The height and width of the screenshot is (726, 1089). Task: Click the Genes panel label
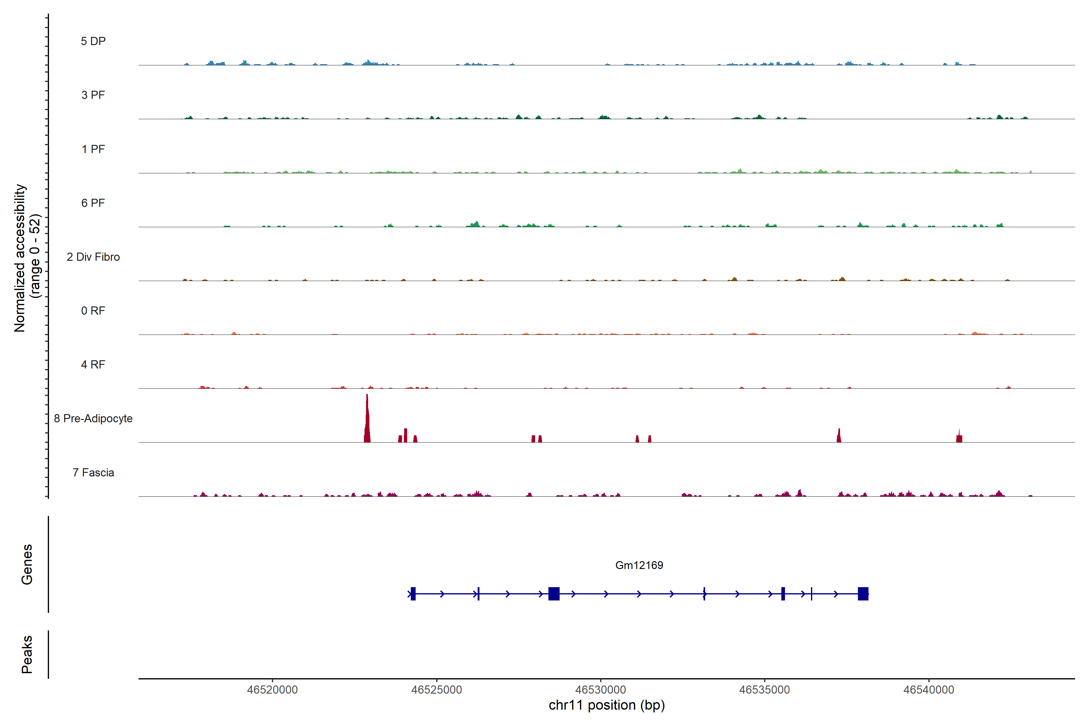27,564
